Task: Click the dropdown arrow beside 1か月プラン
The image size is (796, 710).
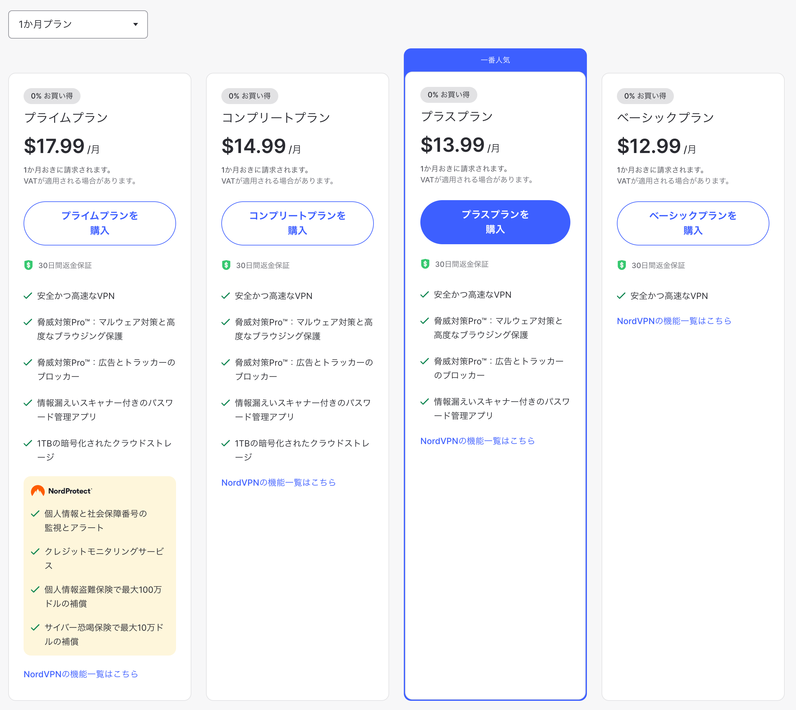Action: pos(135,24)
